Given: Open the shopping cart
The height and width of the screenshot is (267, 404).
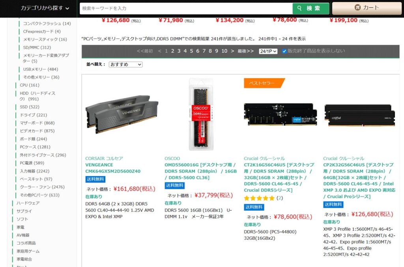Looking at the screenshot, I should point(367,8).
